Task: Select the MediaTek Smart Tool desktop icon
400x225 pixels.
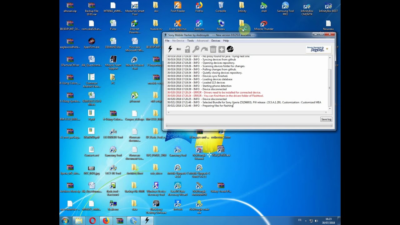Action: click(x=135, y=9)
